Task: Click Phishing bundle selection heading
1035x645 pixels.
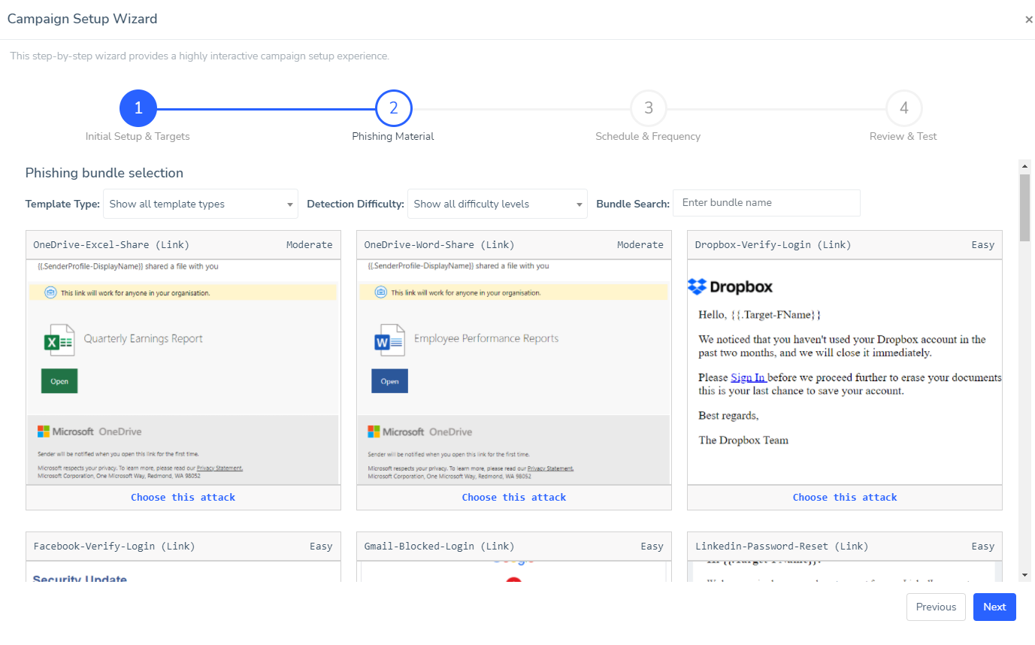Action: click(x=104, y=173)
